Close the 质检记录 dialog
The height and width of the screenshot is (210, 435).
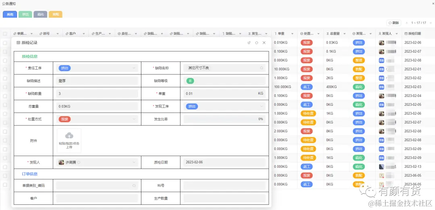[x=264, y=43]
